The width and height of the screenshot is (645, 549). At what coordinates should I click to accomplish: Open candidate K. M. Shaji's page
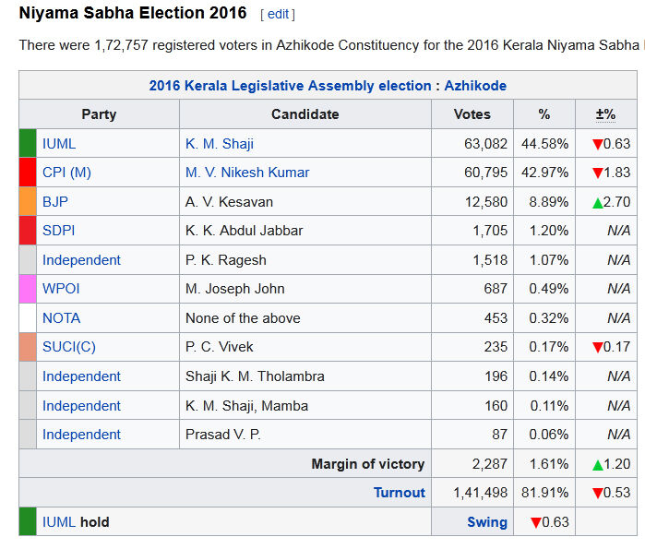(220, 143)
